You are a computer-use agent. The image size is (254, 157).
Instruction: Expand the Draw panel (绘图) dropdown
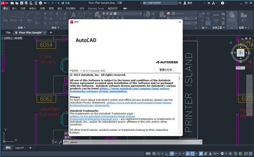click(22, 27)
